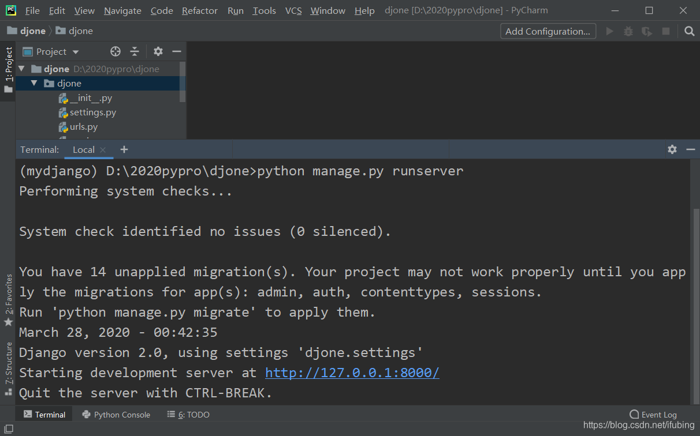
Task: Toggle the 2: Favorites side tab
Action: 8,300
